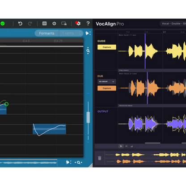Click the 8|4.5 ruler marker
Viewport: 186px width, 186px height.
[26, 41]
